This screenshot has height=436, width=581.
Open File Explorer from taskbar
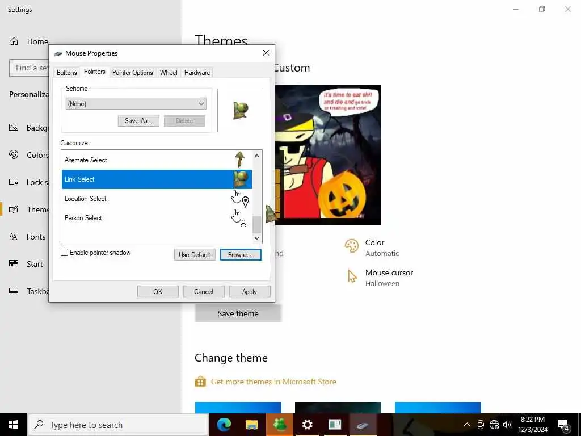251,425
